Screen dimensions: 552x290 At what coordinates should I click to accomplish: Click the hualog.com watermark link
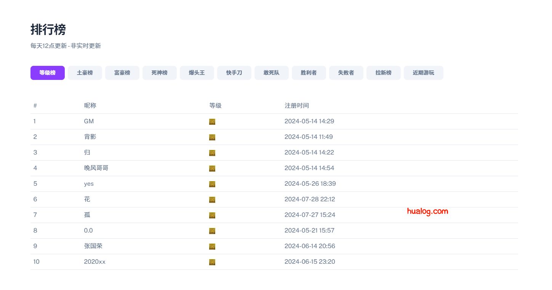tap(427, 211)
